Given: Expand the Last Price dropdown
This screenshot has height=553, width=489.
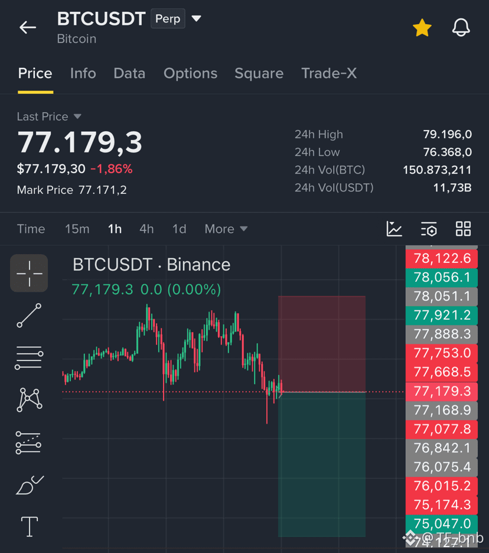Looking at the screenshot, I should click(x=77, y=116).
